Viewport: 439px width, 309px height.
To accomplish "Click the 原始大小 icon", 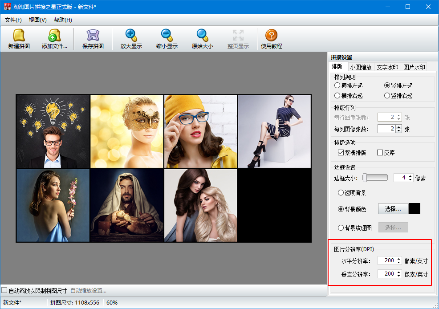I will [x=203, y=39].
